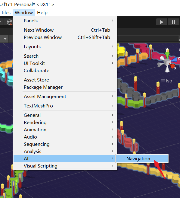Select Previous Window menu entry
The width and height of the screenshot is (180, 198).
click(65, 37)
